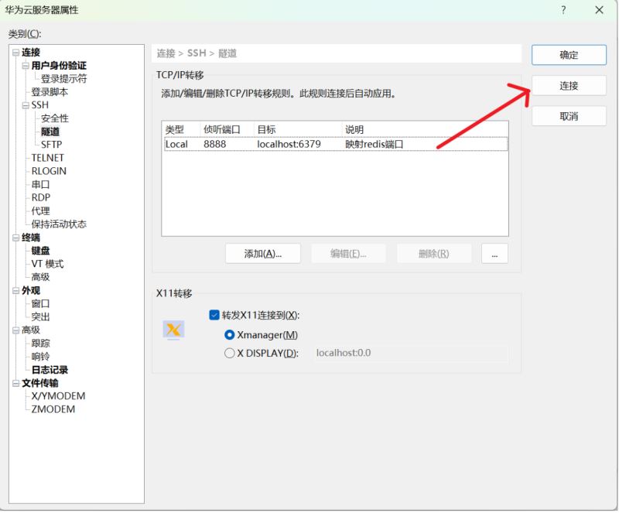
Task: Select 代理 in the category tree
Action: 40,211
